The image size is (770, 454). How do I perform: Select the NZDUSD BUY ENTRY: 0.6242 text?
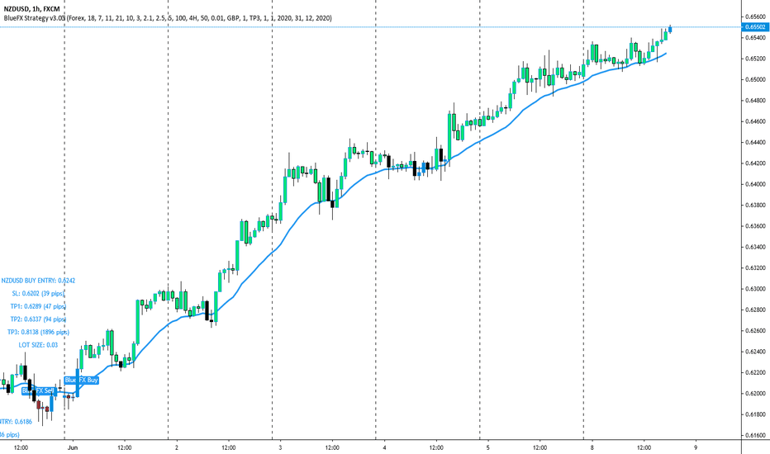pyautogui.click(x=38, y=281)
